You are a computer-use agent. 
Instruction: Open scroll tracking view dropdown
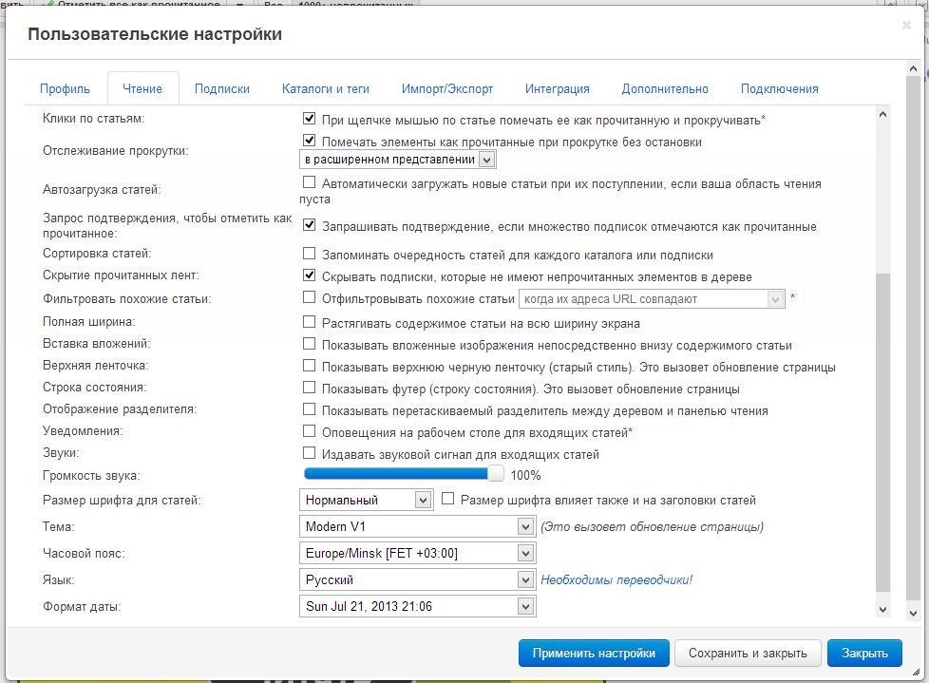tap(398, 160)
